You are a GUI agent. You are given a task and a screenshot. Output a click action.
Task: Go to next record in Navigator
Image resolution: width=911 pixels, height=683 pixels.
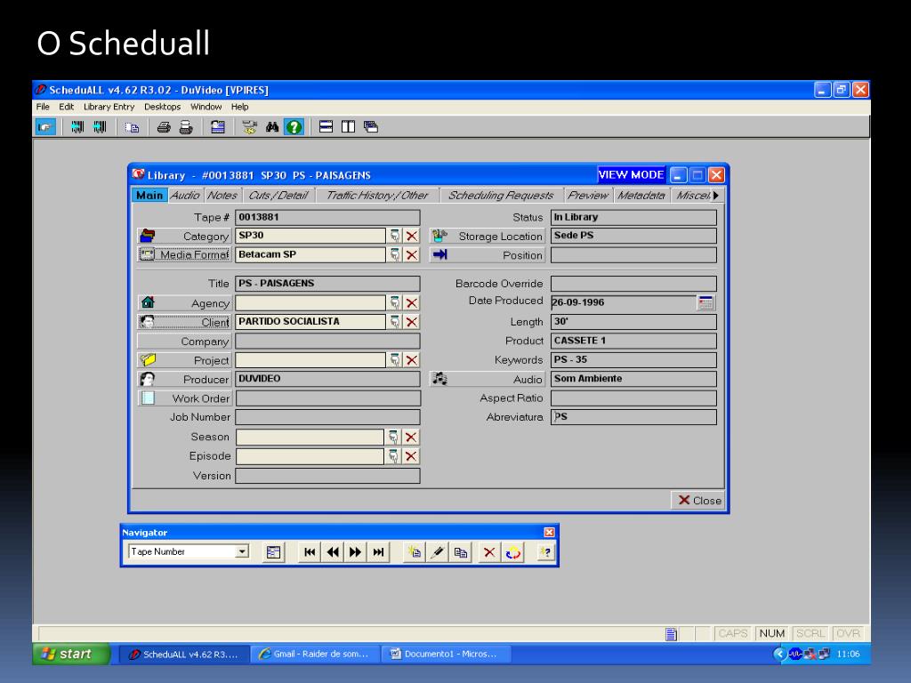point(356,552)
